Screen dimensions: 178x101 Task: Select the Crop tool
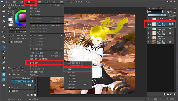point(4,57)
